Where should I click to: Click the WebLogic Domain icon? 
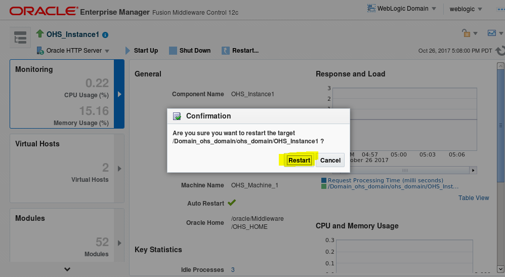pyautogui.click(x=371, y=9)
